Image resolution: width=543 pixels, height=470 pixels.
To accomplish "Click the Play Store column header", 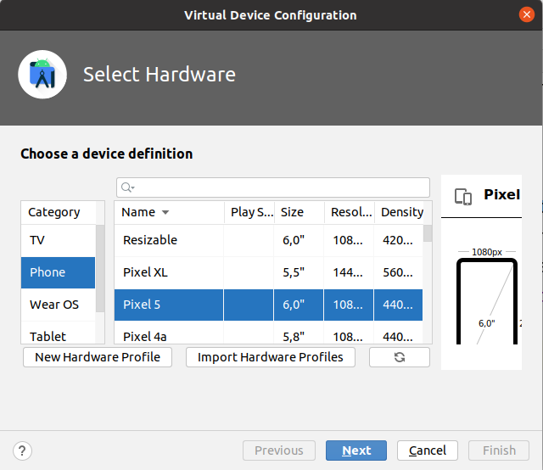I will 249,212.
